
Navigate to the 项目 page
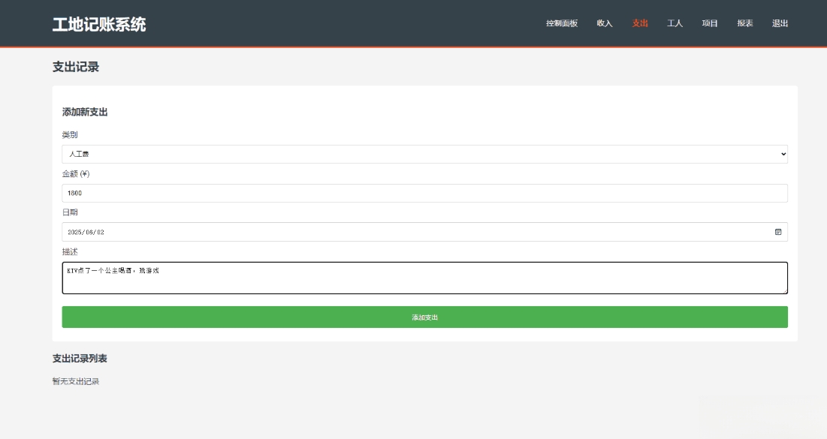point(710,23)
